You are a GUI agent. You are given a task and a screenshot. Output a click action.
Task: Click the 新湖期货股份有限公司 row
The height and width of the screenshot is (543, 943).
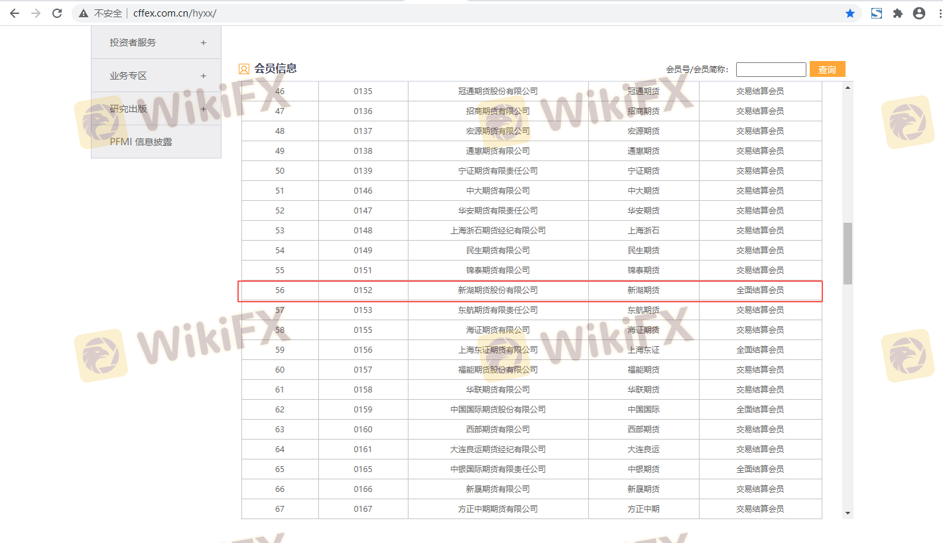tap(498, 290)
